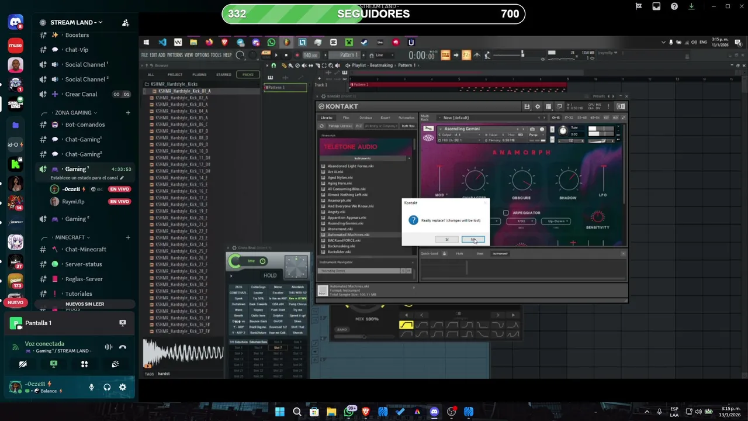Open FL Studio FILE menu

[144, 55]
